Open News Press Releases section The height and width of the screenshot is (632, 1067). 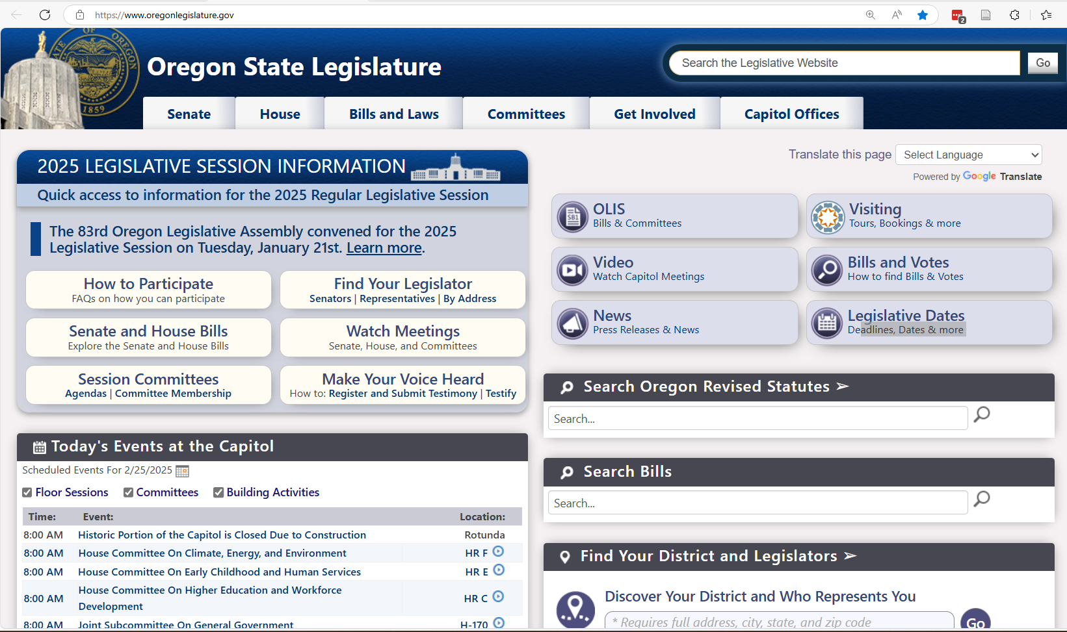tap(674, 322)
